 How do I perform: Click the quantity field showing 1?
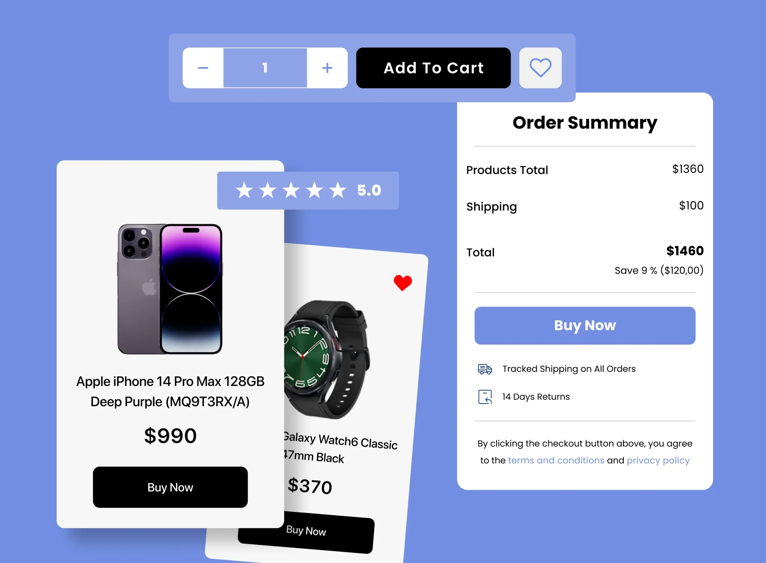[x=265, y=68]
